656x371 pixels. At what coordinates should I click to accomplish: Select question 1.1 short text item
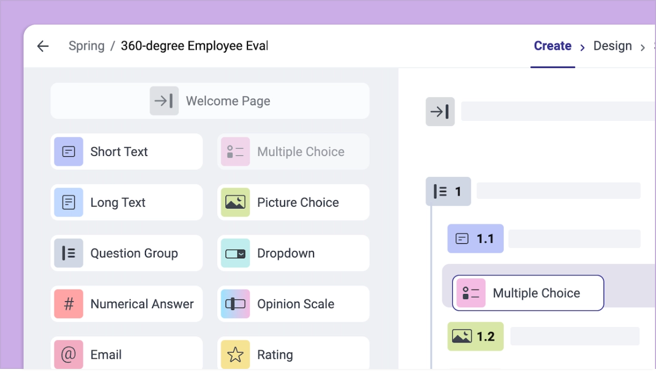tap(476, 239)
